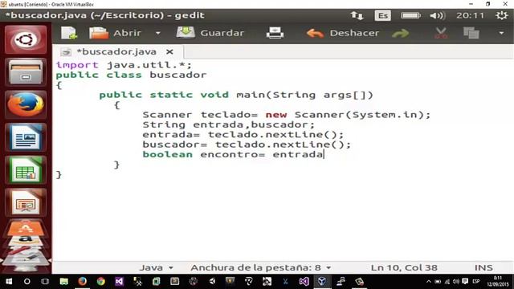Click the word Scanner after new
Image resolution: width=514 pixels, height=289 pixels.
point(320,115)
